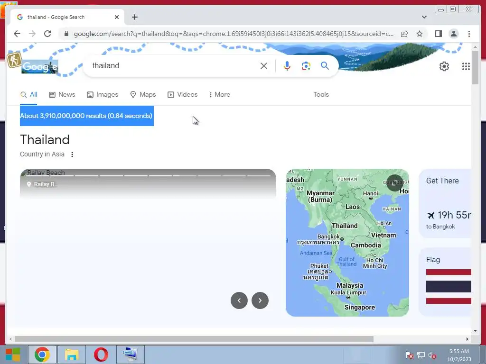Image resolution: width=486 pixels, height=364 pixels.
Task: Open on-screen keyboard taskbar app
Action: click(131, 355)
